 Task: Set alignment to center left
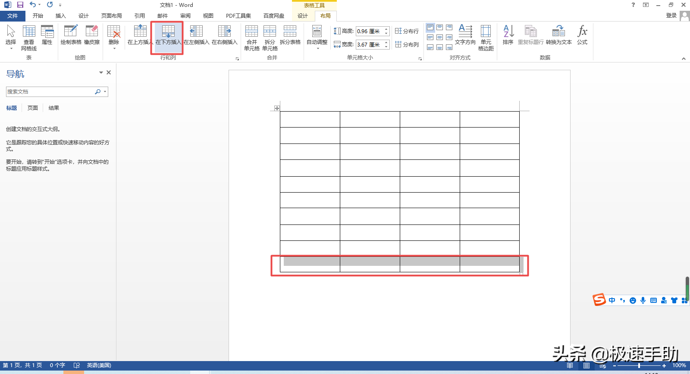click(430, 37)
